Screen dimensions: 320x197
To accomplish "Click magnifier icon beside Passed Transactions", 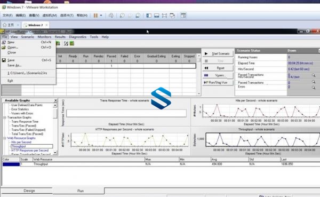I will click(314, 82).
